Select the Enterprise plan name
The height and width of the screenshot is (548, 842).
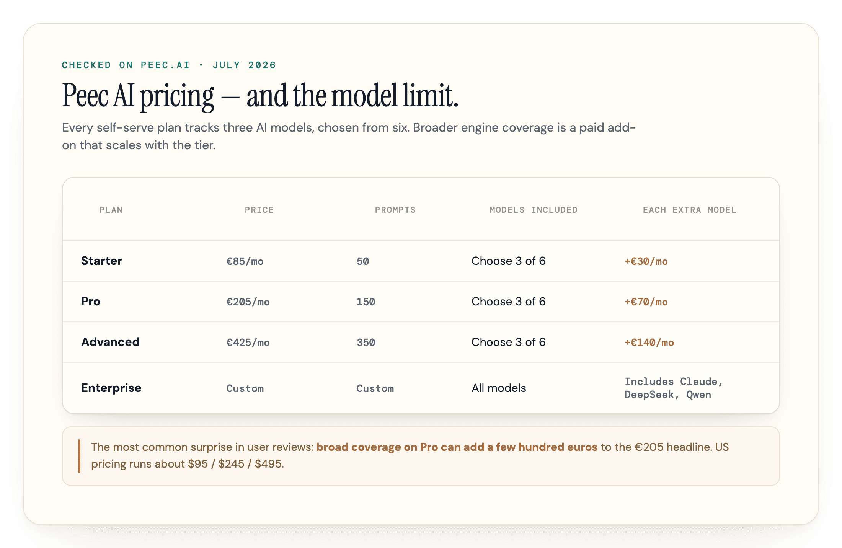(x=111, y=388)
